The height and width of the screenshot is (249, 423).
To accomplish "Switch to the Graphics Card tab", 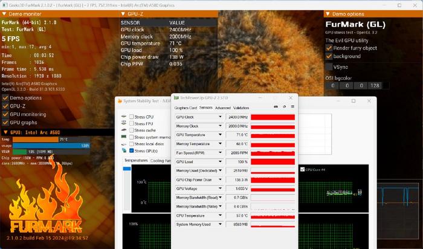I will pyautogui.click(x=186, y=108).
